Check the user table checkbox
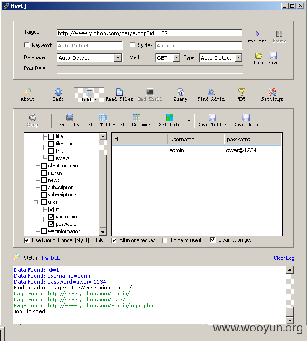Image resolution: width=307 pixels, height=341 pixels. click(43, 202)
